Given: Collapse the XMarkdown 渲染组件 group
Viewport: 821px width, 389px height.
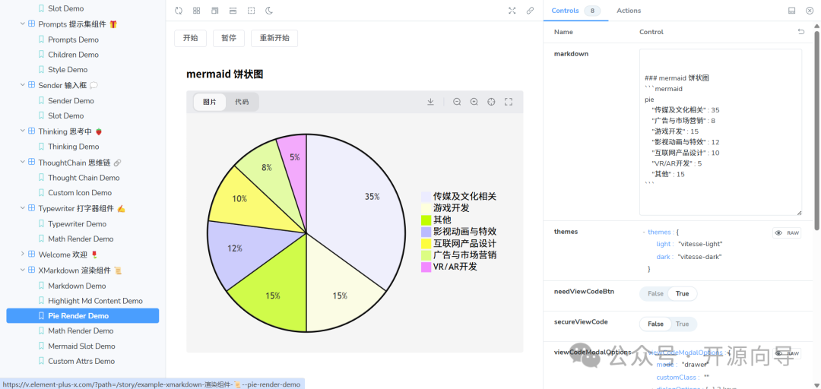Looking at the screenshot, I should click(23, 270).
